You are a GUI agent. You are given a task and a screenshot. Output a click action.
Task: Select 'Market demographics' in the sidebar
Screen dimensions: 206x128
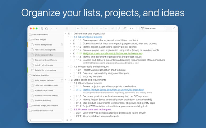tap(43, 45)
